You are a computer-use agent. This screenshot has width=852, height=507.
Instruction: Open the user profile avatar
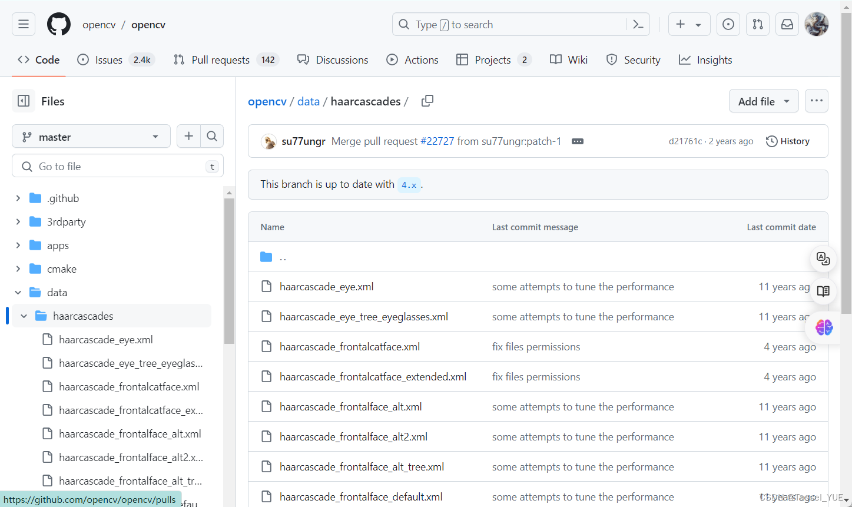point(817,24)
